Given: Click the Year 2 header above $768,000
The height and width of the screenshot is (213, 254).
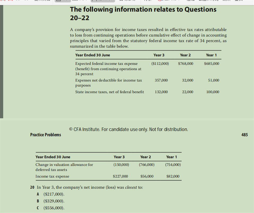Looking at the screenshot, I should tap(185, 55).
